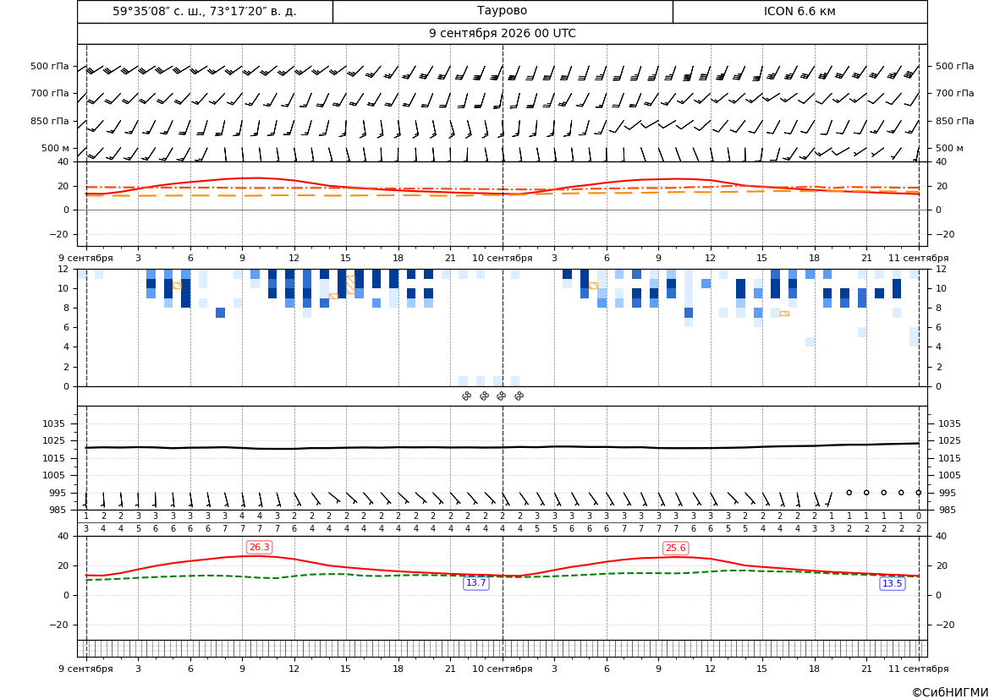Click the last fog symbol below cloud chart
989x699 pixels.
(x=519, y=396)
